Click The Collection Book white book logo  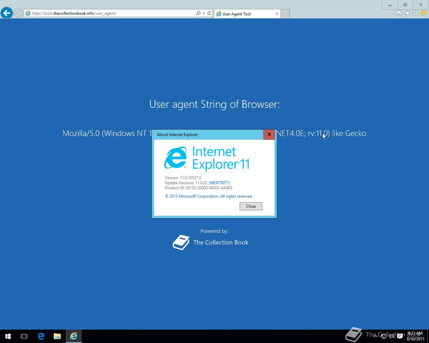(181, 243)
